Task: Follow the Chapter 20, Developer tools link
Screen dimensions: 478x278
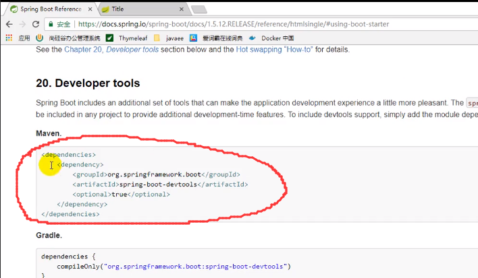Action: 111,50
